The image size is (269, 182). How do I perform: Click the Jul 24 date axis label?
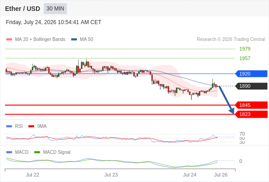pyautogui.click(x=190, y=175)
